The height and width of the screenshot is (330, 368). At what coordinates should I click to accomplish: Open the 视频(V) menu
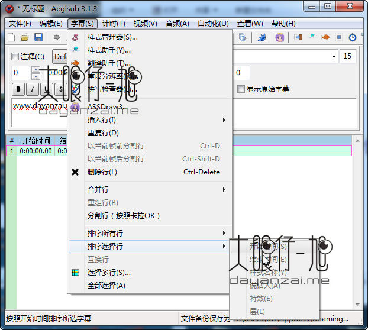pos(146,24)
